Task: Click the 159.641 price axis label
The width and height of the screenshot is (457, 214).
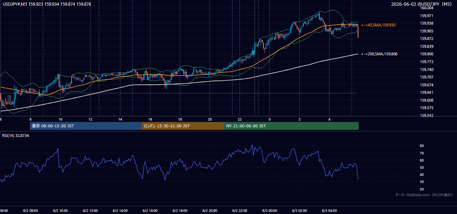Action: pos(426,92)
